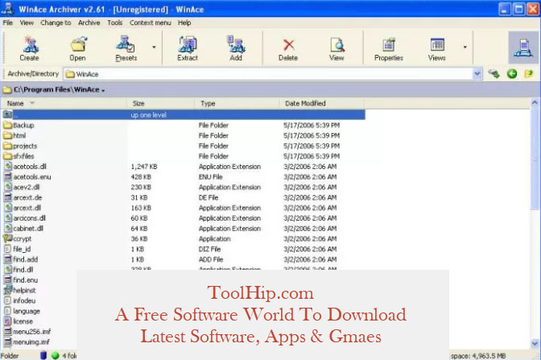Screen dimensions: 541x360
Task: Open the View menu
Action: (27, 23)
